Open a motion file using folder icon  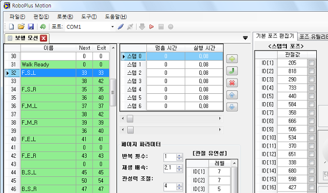click(21, 27)
